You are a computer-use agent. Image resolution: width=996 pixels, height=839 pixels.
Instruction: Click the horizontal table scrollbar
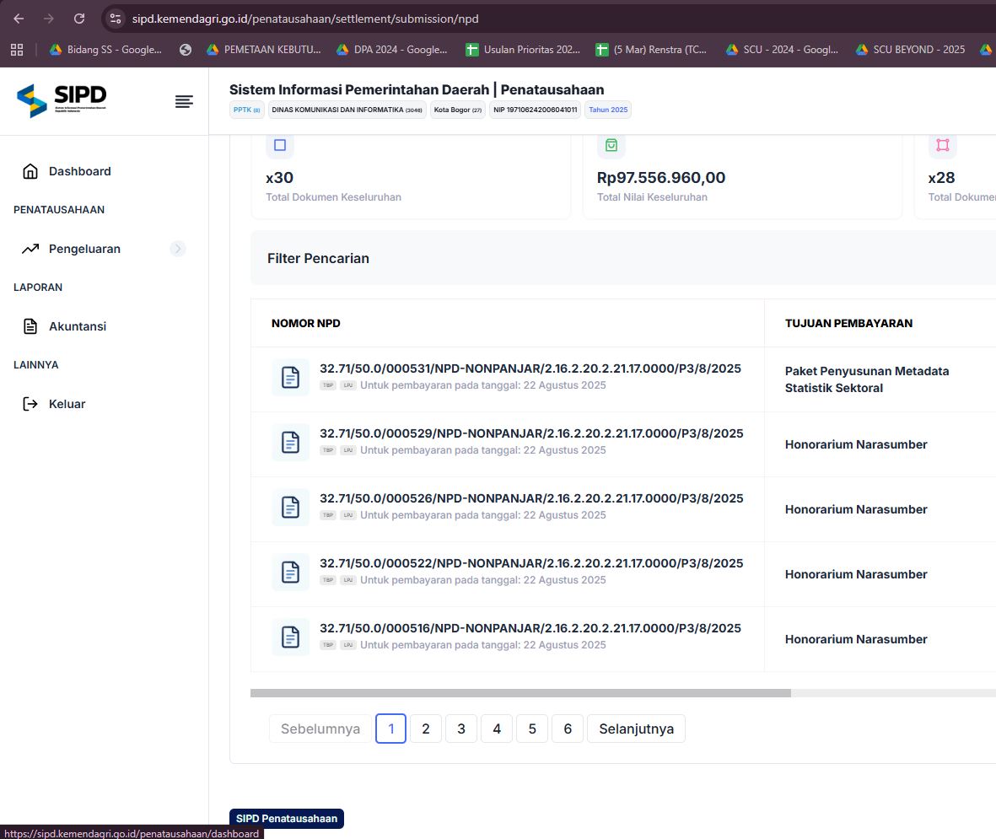520,693
